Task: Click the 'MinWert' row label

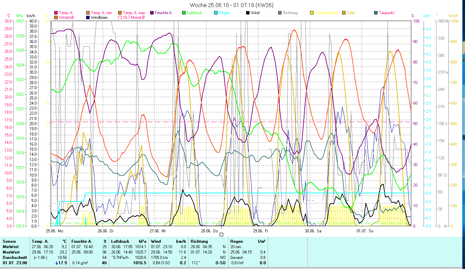Action: click(10, 246)
